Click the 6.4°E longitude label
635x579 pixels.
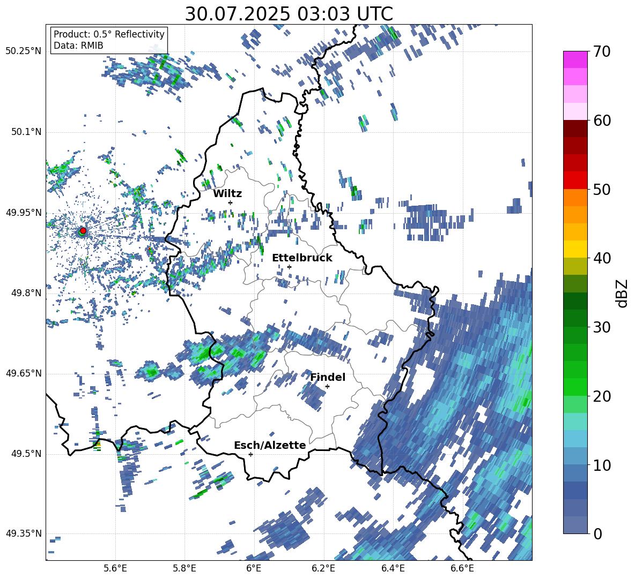pyautogui.click(x=393, y=568)
